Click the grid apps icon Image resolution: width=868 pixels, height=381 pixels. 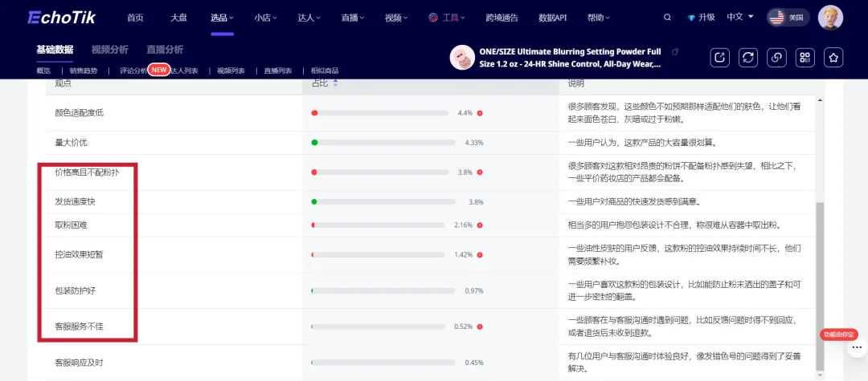click(x=805, y=57)
